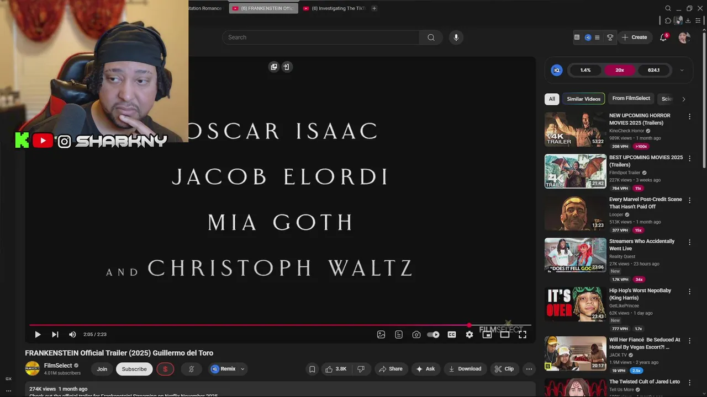Open the Streamers Who Accidentally Went Live thumbnail

pos(575,255)
